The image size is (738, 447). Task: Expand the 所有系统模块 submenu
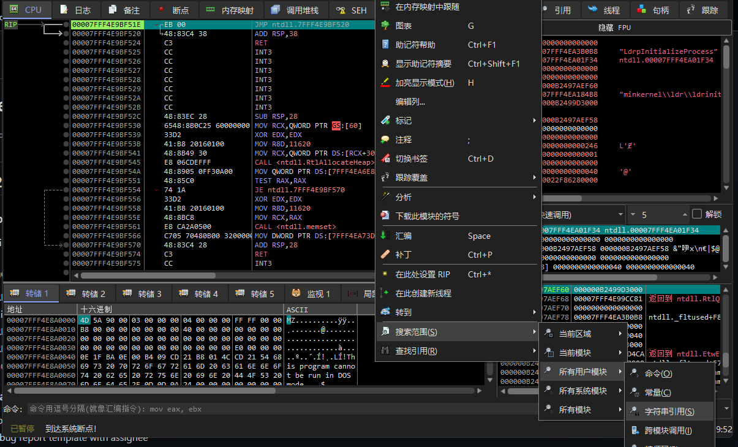581,391
